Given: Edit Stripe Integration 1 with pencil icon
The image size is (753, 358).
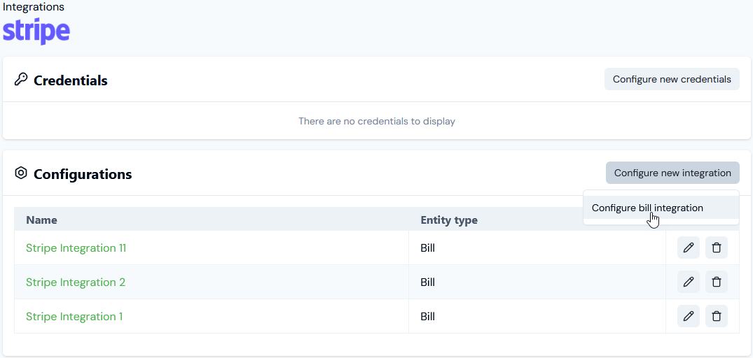Looking at the screenshot, I should click(688, 316).
